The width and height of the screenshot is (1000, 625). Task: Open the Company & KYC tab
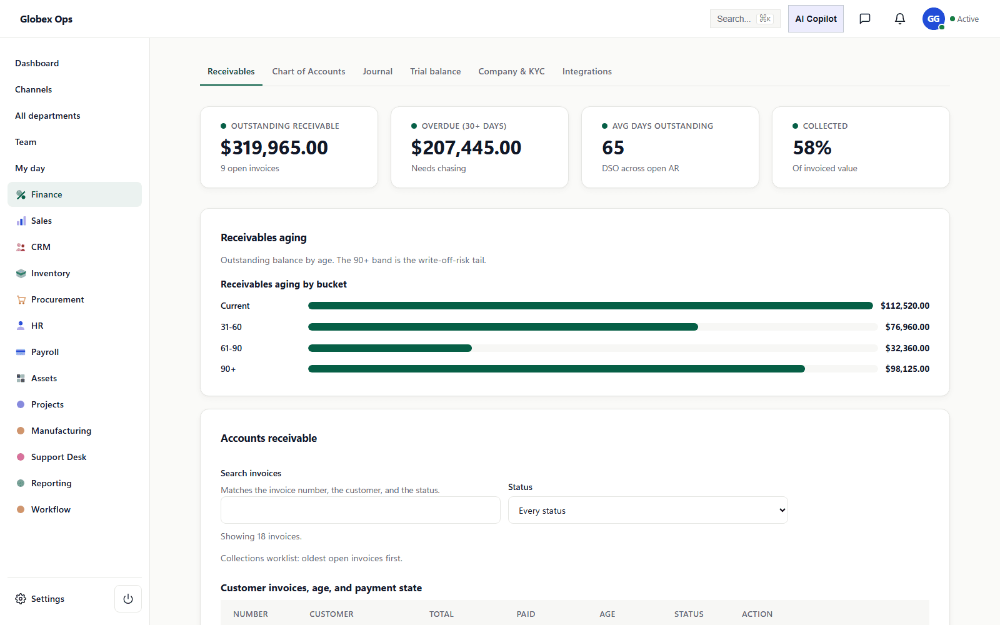(512, 71)
